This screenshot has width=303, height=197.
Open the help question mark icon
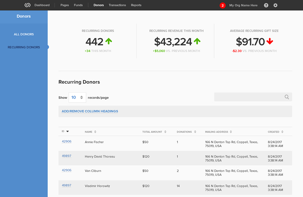coord(266,5)
